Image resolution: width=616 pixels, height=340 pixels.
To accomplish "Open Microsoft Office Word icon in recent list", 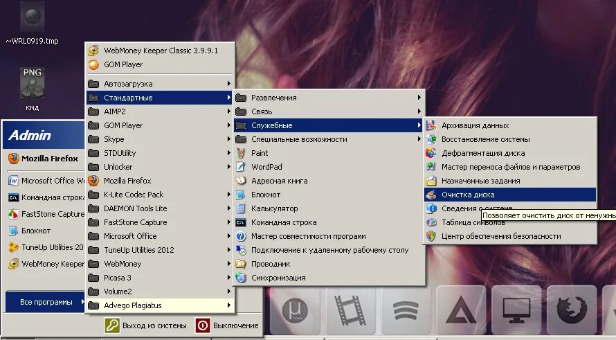I will click(x=13, y=181).
